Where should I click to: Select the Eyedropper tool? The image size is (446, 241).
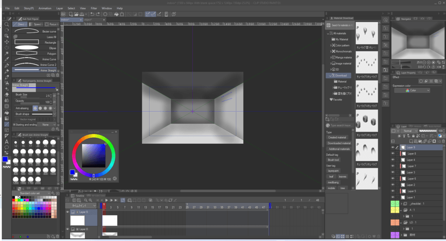pos(7,59)
